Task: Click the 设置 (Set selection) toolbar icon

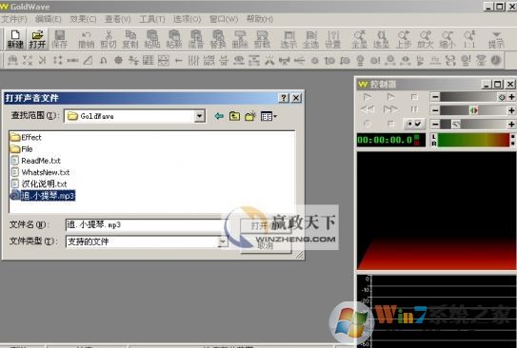Action: (333, 39)
